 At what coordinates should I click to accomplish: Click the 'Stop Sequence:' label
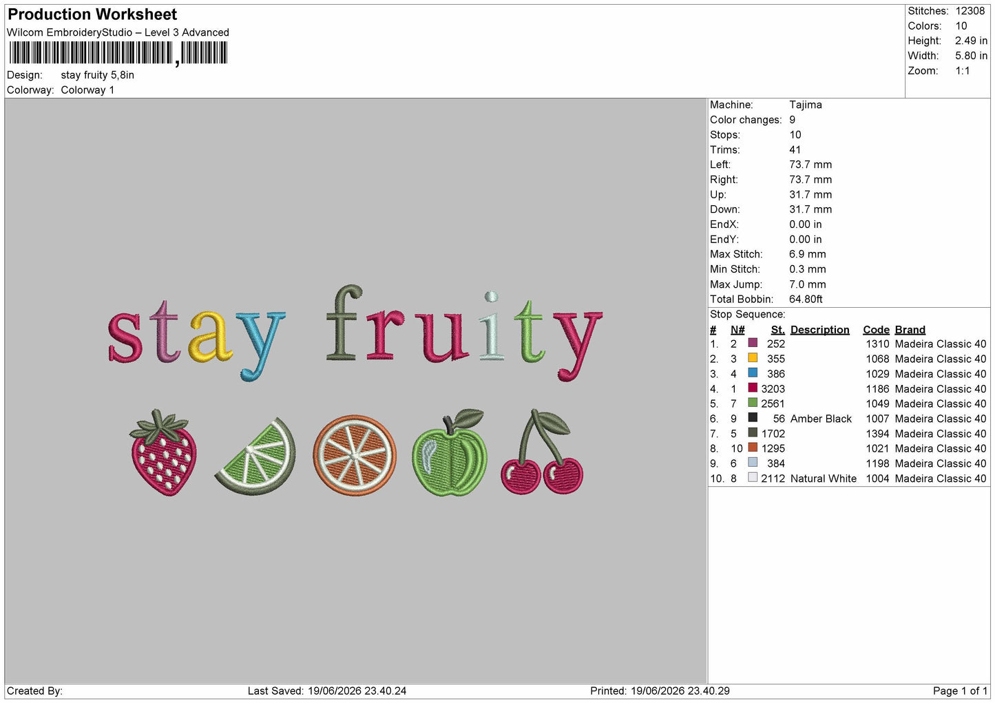(x=748, y=315)
